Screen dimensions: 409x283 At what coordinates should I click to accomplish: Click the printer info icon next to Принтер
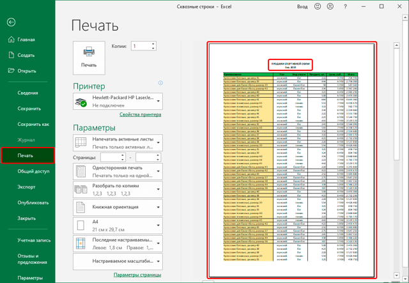tap(160, 83)
